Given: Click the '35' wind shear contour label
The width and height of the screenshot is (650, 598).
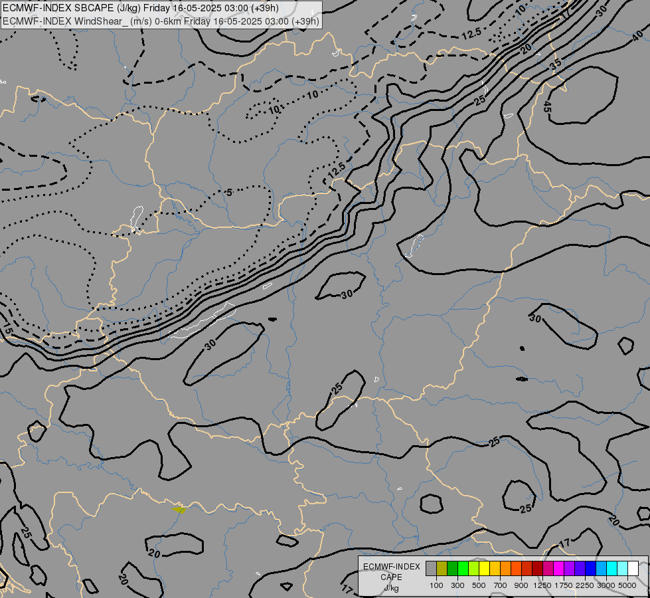Looking at the screenshot, I should pos(556,64).
